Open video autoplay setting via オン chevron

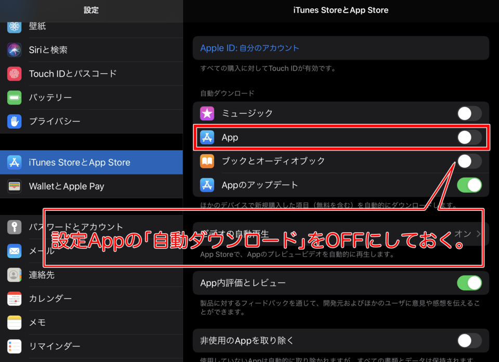[x=467, y=234]
